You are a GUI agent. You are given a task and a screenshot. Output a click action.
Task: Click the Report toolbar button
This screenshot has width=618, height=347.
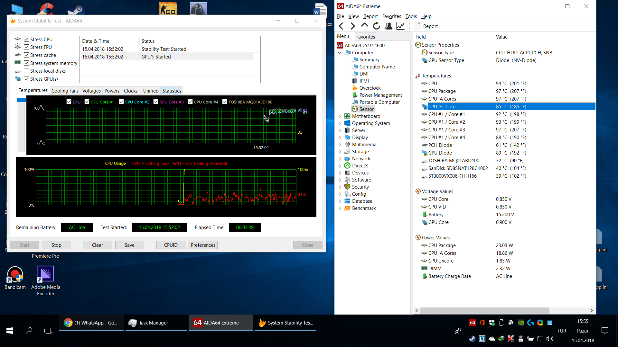coord(426,26)
